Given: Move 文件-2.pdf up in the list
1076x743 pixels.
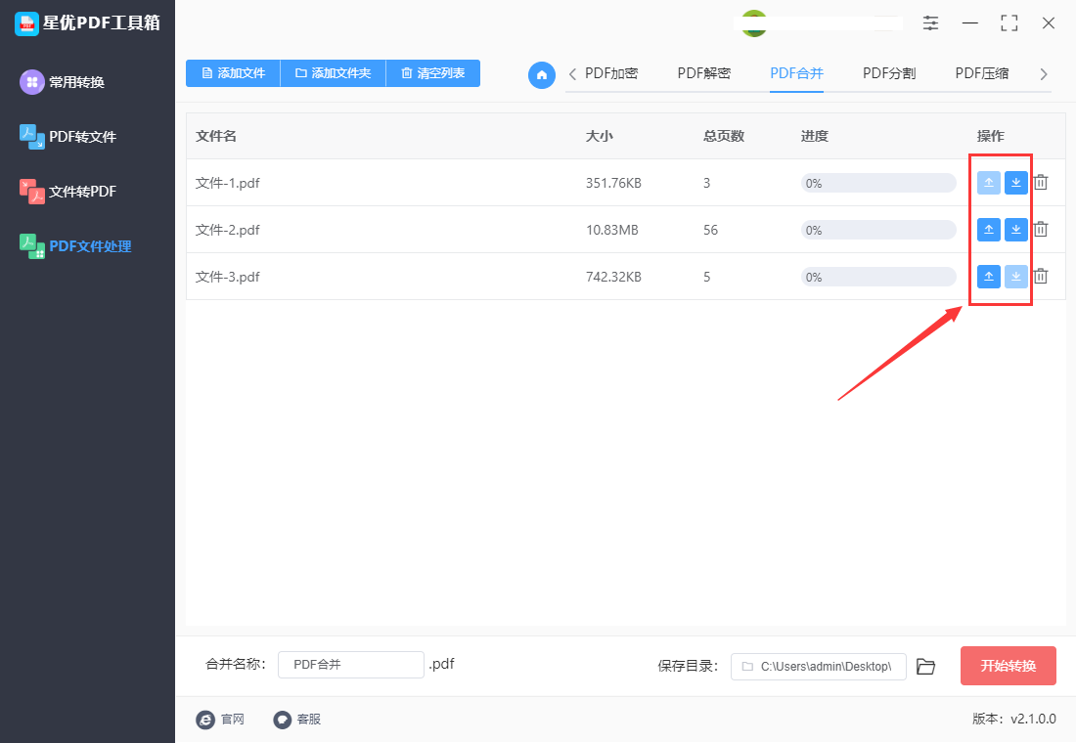Looking at the screenshot, I should pos(989,229).
